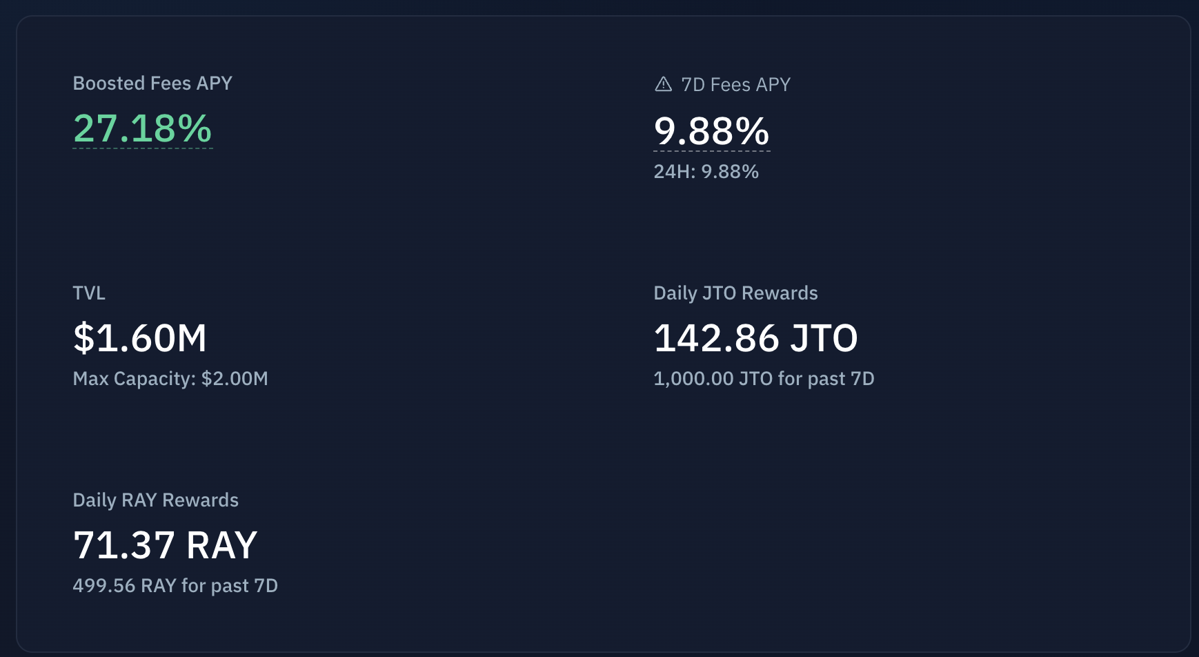Click the RAY ticker in the large daily rewards value
1199x657 pixels.
pyautogui.click(x=221, y=545)
